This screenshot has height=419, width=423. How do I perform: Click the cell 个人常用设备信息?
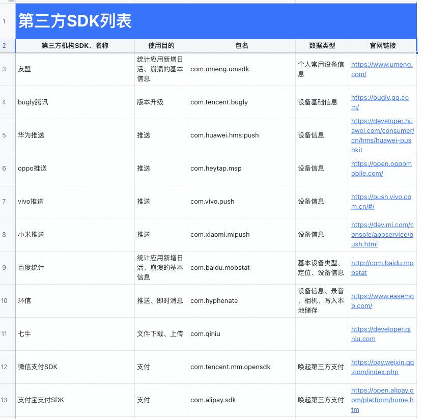point(322,69)
